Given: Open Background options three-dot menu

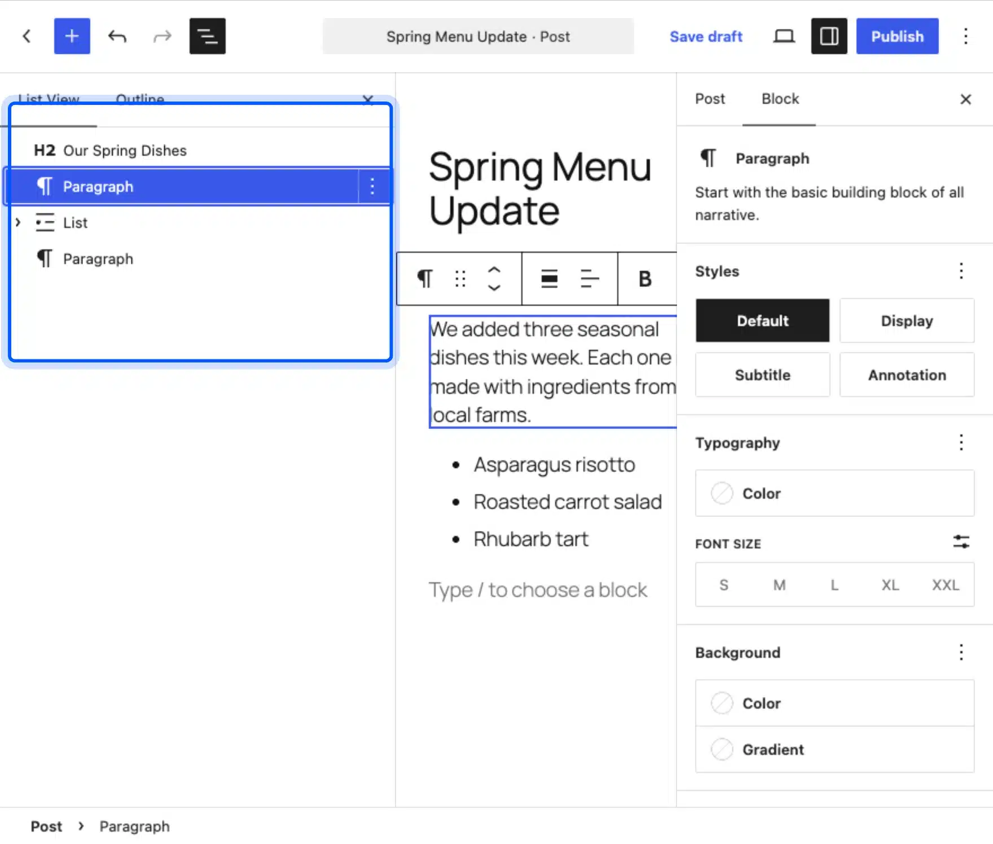Looking at the screenshot, I should pyautogui.click(x=961, y=652).
